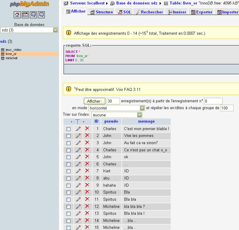The image size is (239, 230).
Task: Open the SQL query window icon
Action: (25, 14)
